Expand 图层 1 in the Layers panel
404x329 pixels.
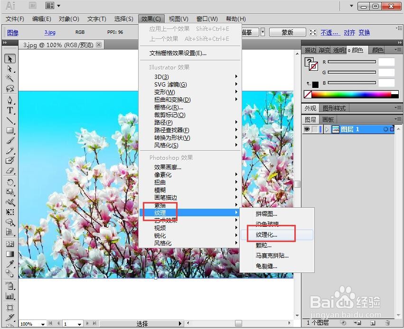click(x=327, y=129)
